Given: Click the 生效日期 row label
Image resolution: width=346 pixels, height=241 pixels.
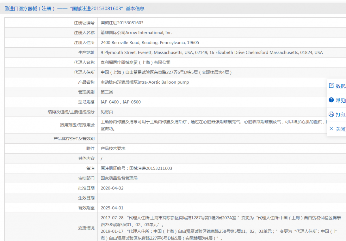Looking at the screenshot, I should tap(86, 198).
